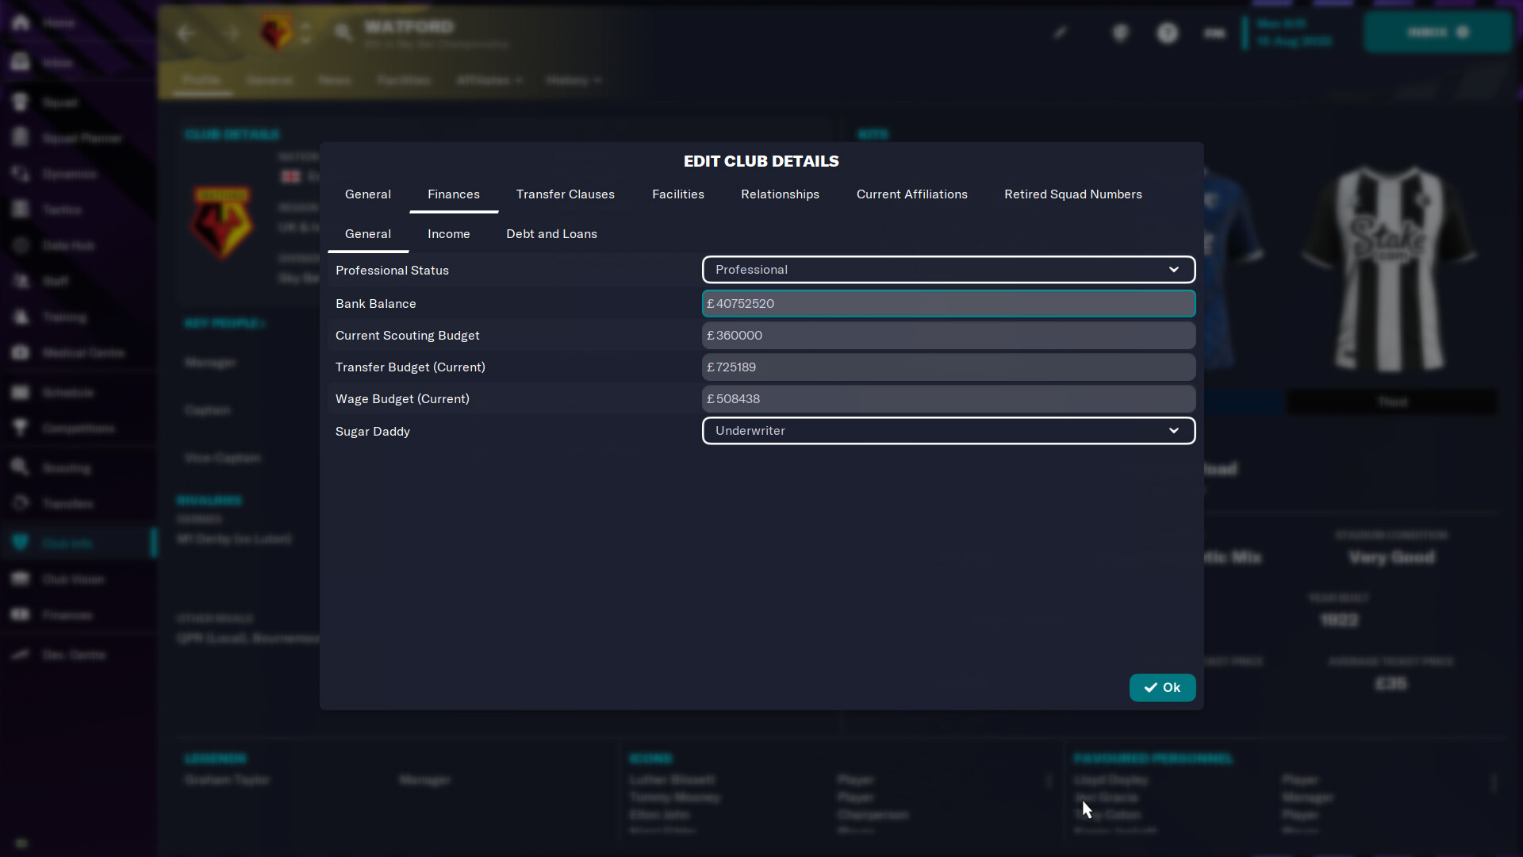Select the Income sub-tab

tap(449, 233)
